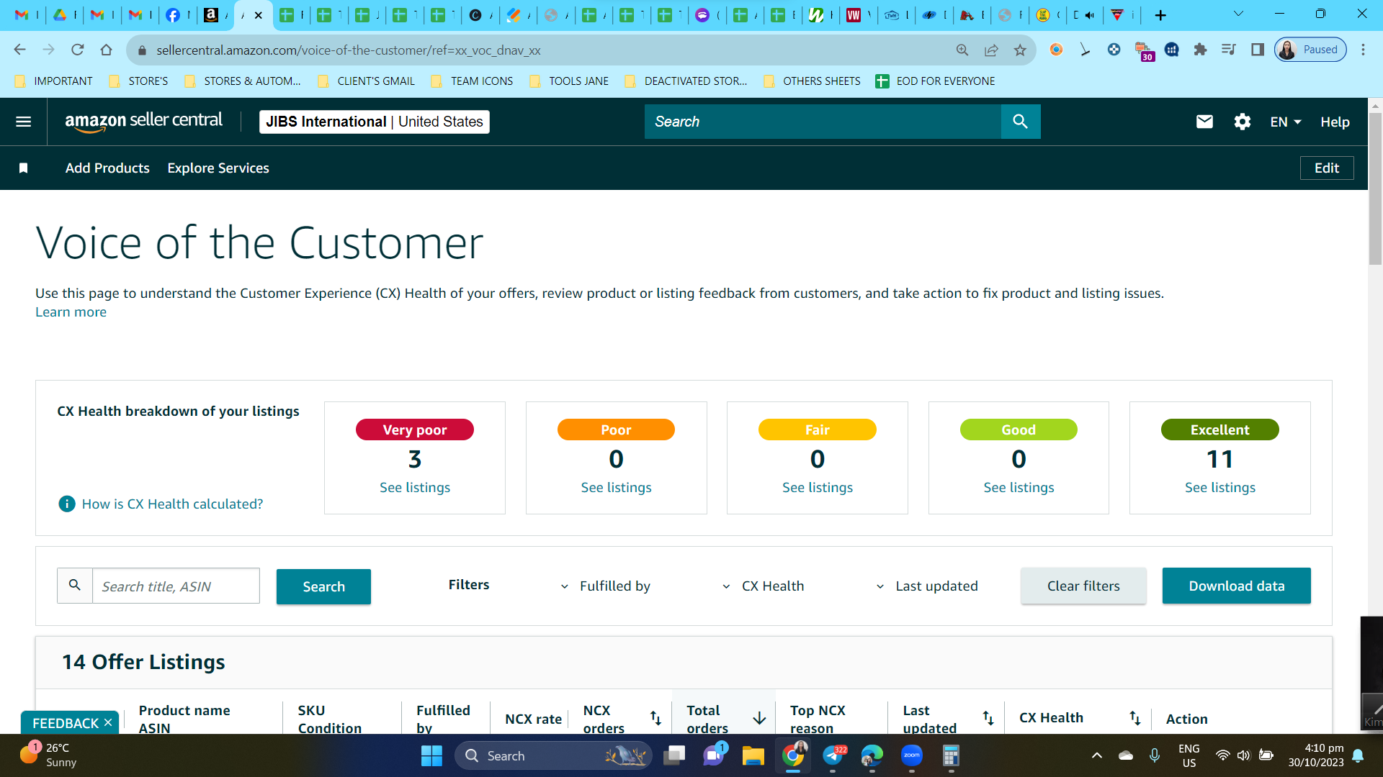The image size is (1383, 777).
Task: Sort by NCX orders arrows
Action: [x=655, y=718]
